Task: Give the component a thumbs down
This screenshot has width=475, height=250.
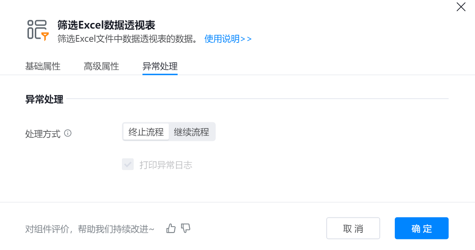Action: pyautogui.click(x=186, y=228)
